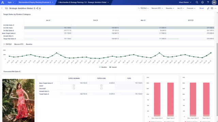Open the notifications bell

coord(202,2)
